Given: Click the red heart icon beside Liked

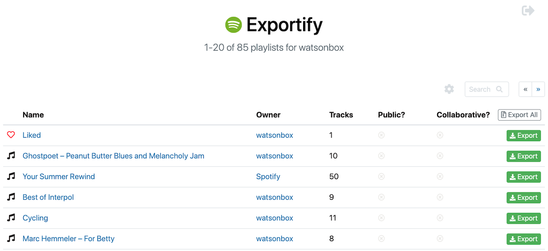Looking at the screenshot, I should pos(11,135).
